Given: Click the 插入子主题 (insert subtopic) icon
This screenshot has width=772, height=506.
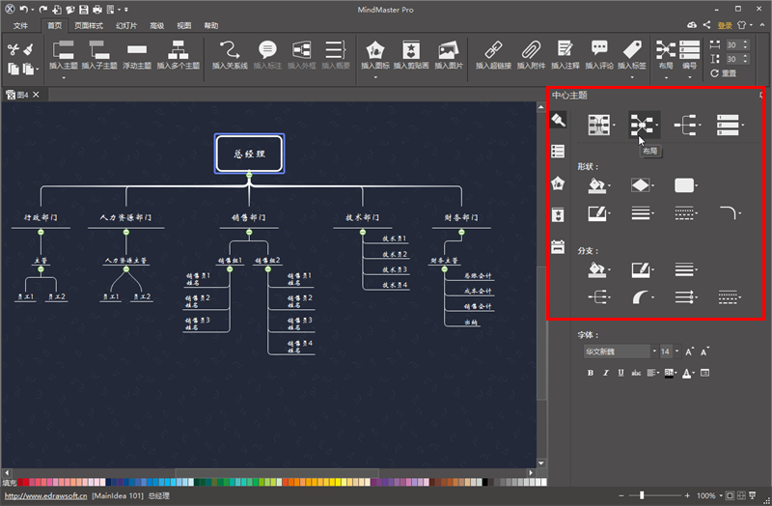Looking at the screenshot, I should pos(99,50).
